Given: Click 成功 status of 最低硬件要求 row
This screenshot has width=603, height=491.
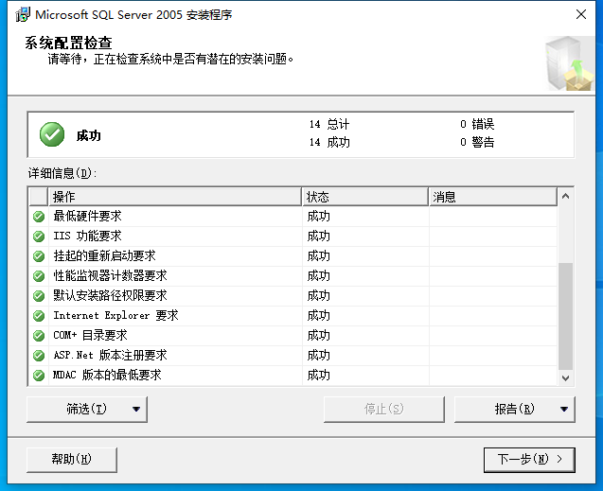Looking at the screenshot, I should [318, 217].
